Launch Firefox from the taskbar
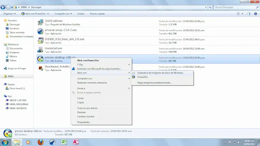Screen dimensions: 260x146 [41, 142]
